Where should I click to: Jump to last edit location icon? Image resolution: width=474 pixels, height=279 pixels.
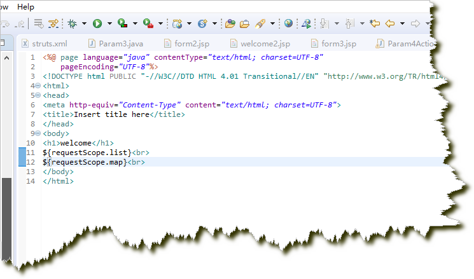click(x=375, y=24)
